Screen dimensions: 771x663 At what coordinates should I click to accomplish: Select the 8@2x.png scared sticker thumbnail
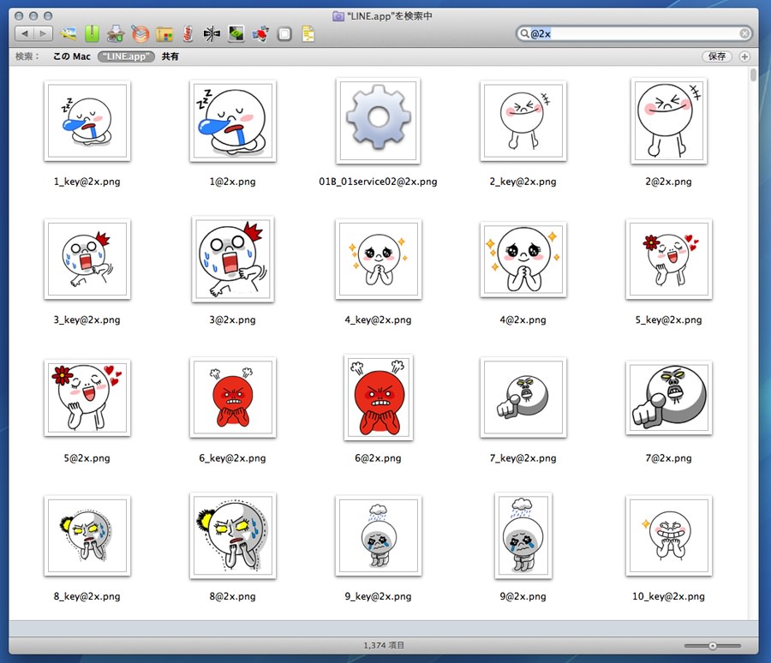pyautogui.click(x=232, y=536)
